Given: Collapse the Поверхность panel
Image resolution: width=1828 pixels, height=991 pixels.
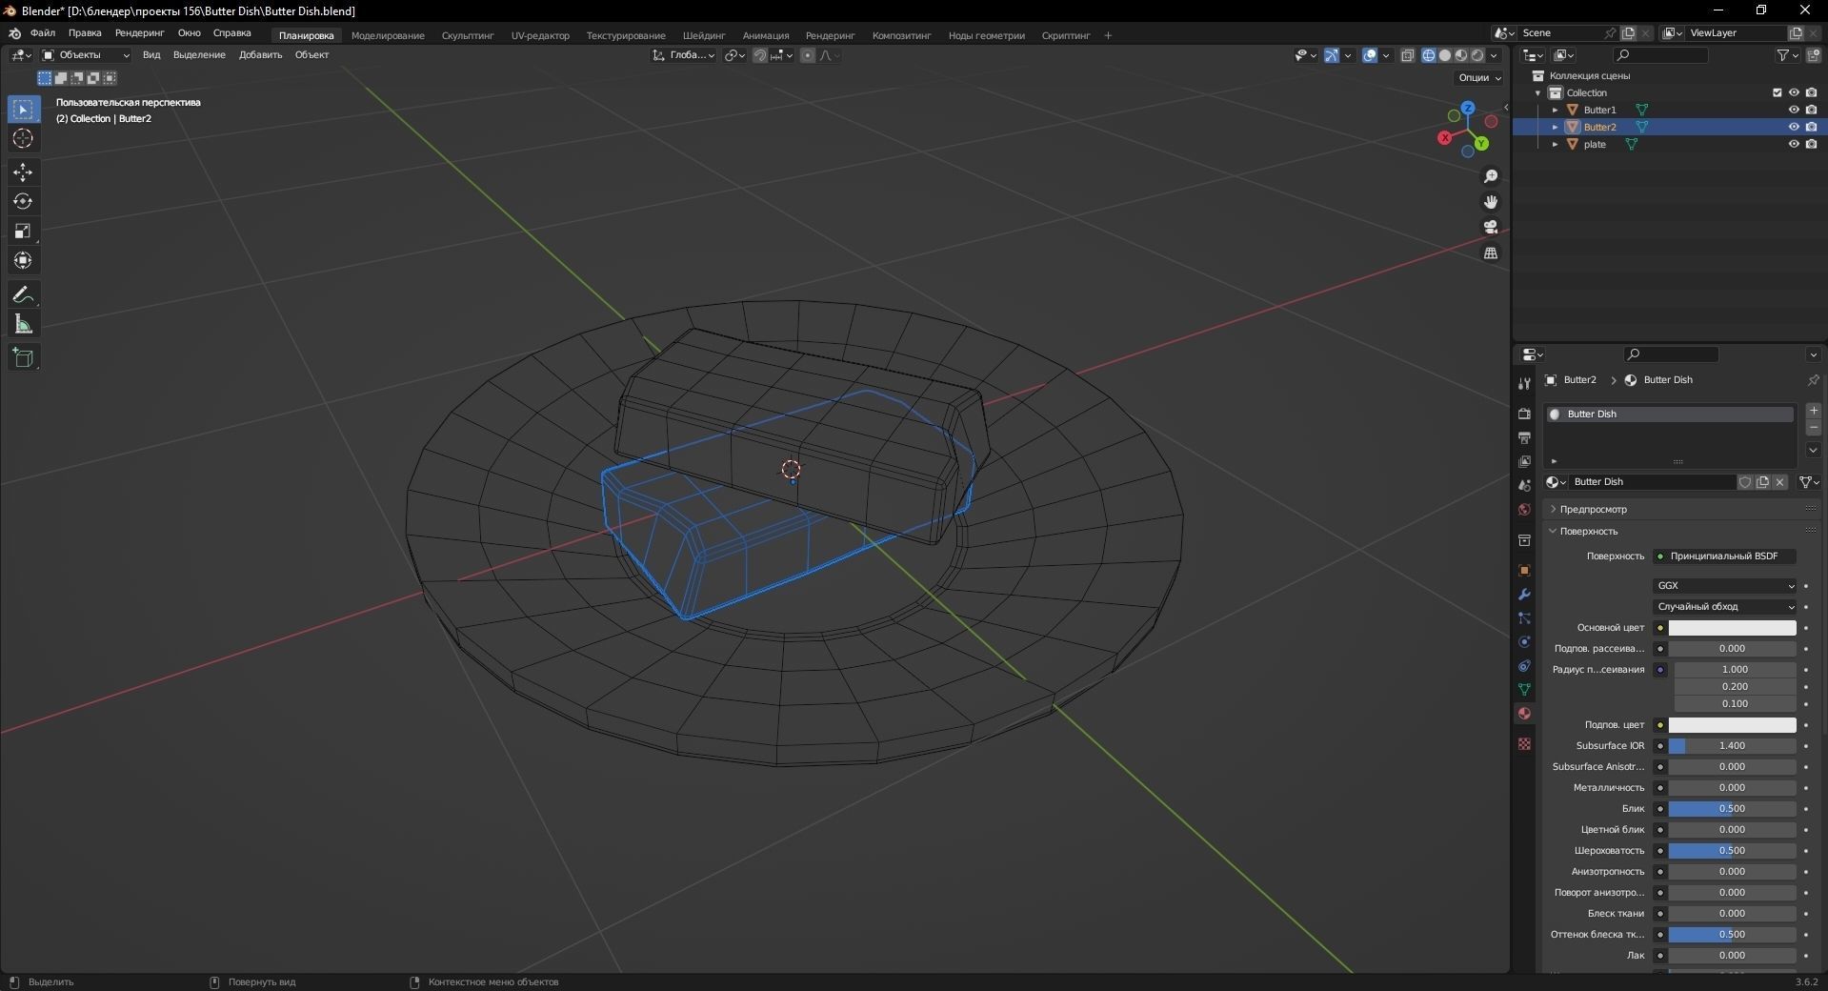Looking at the screenshot, I should click(1589, 531).
